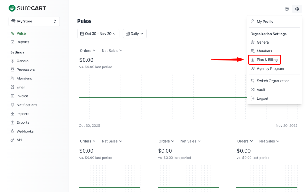
Task: Select Plan & Billing menu item
Action: 267,60
